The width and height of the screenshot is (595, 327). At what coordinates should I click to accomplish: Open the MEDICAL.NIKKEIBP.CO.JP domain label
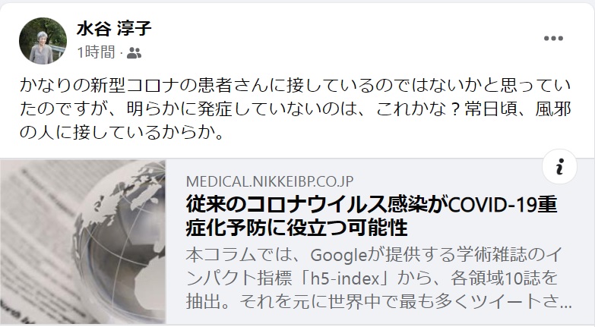(x=270, y=181)
